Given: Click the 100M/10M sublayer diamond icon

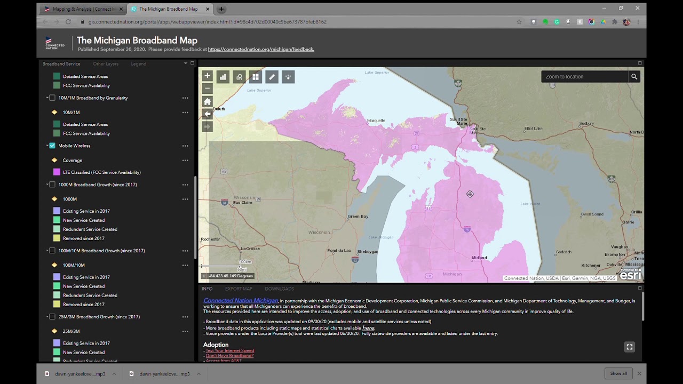Looking at the screenshot, I should tap(54, 265).
